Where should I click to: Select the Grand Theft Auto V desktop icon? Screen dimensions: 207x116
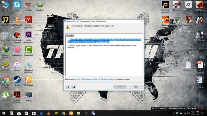[x=177, y=22]
